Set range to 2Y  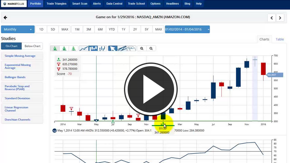135,29
